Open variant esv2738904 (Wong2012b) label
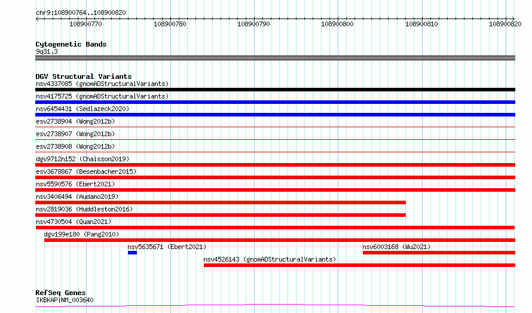Viewport: 532px width, 313px height. [x=75, y=121]
